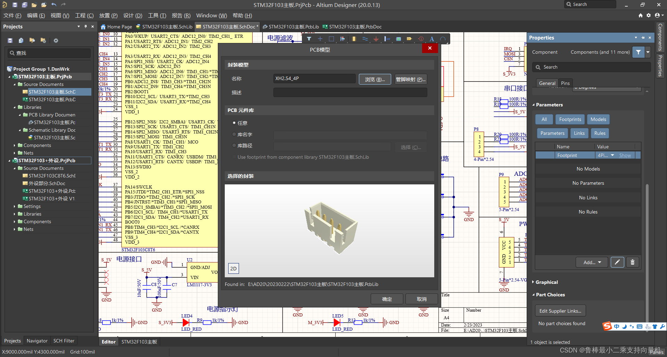Click the Show link in Footprint row
The image size is (667, 357).
pos(625,155)
